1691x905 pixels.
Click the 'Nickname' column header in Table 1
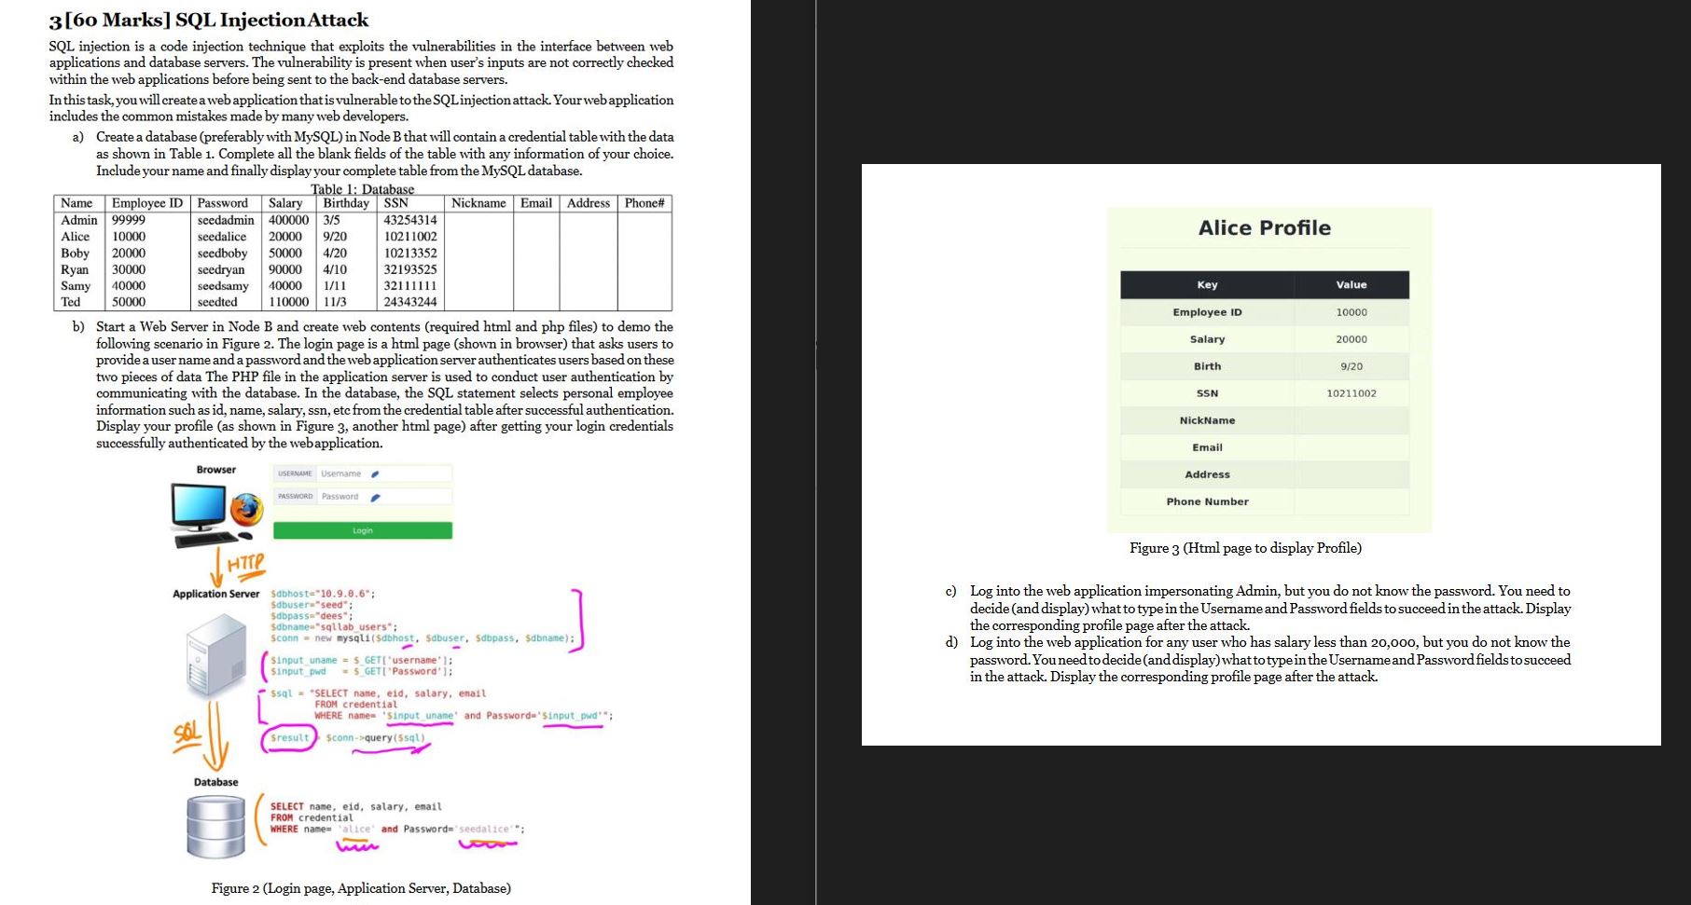point(478,203)
